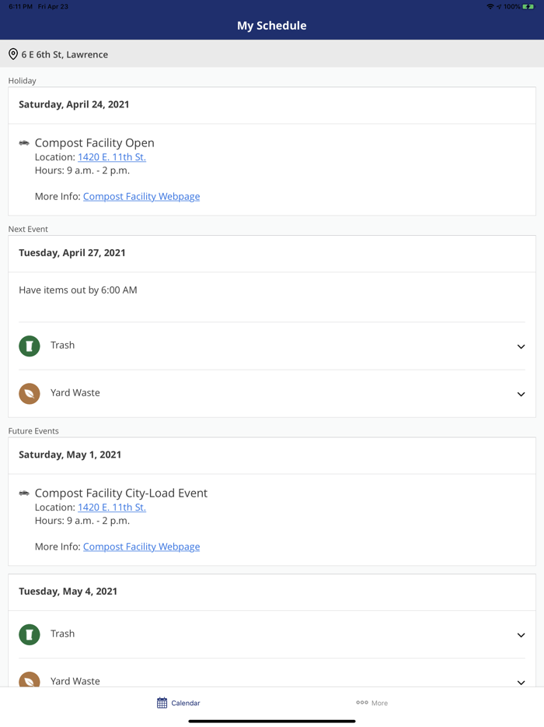Tap the calendar icon in bottom bar
The width and height of the screenshot is (544, 727).
click(162, 703)
